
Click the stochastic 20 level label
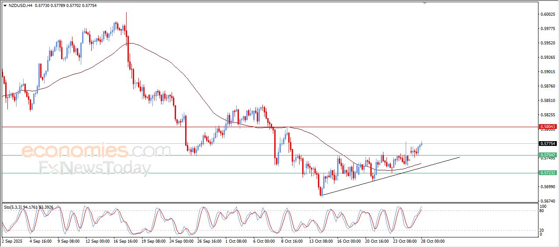click(542, 230)
